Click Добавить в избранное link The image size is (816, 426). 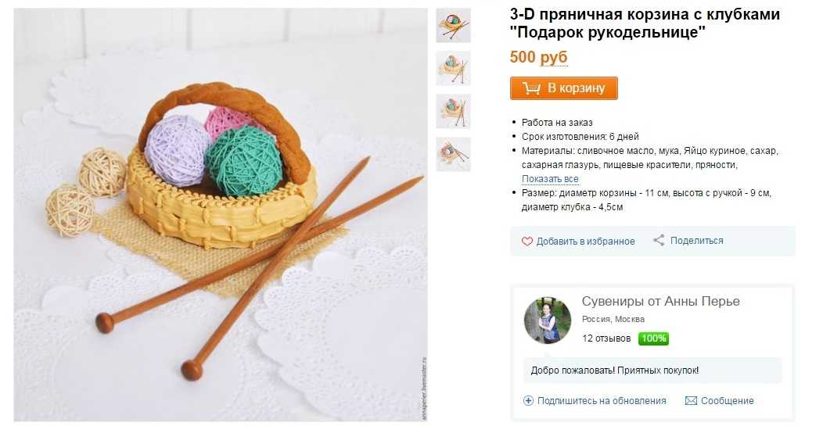point(585,242)
